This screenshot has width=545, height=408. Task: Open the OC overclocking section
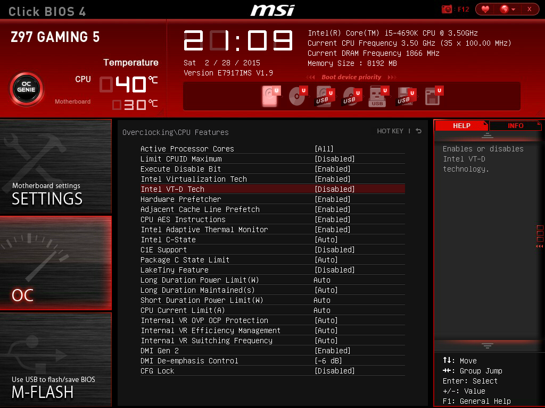[x=55, y=263]
